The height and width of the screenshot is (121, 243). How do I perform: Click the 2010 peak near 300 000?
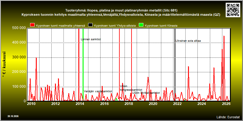click(36, 58)
